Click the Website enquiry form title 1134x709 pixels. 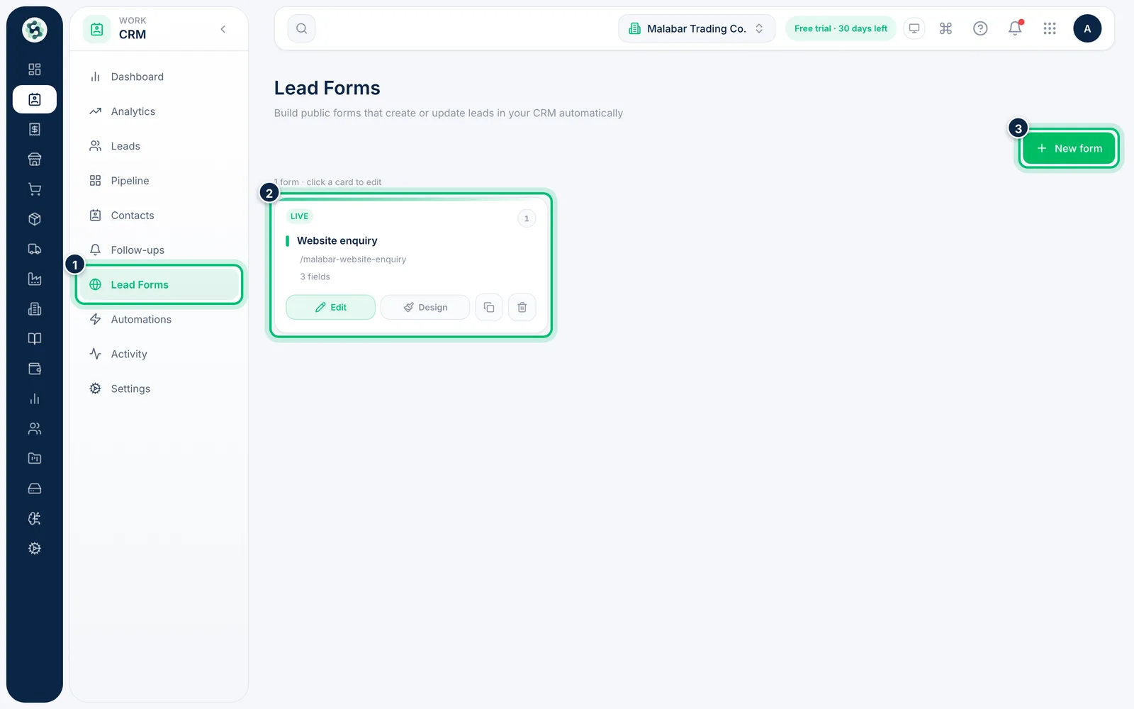[337, 240]
